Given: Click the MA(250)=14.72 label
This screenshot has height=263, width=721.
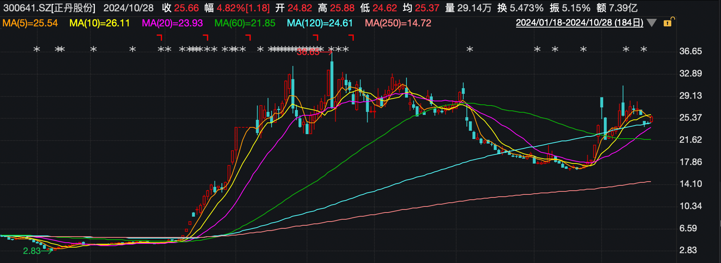Looking at the screenshot, I should click(398, 23).
